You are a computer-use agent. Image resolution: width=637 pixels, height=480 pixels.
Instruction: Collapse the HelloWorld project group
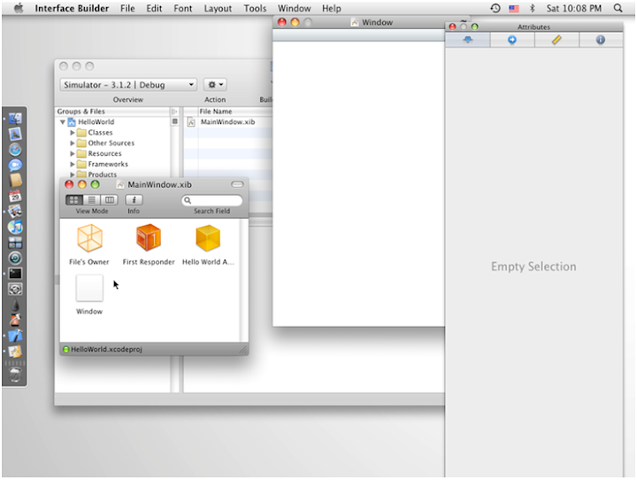(x=63, y=122)
